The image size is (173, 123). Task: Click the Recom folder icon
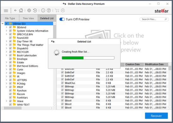(x=14, y=94)
